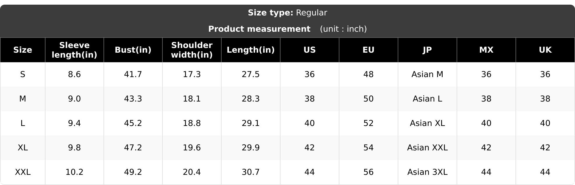Viewport: 575px width, 185px height.
Task: Click the Size column header
Action: (x=23, y=50)
